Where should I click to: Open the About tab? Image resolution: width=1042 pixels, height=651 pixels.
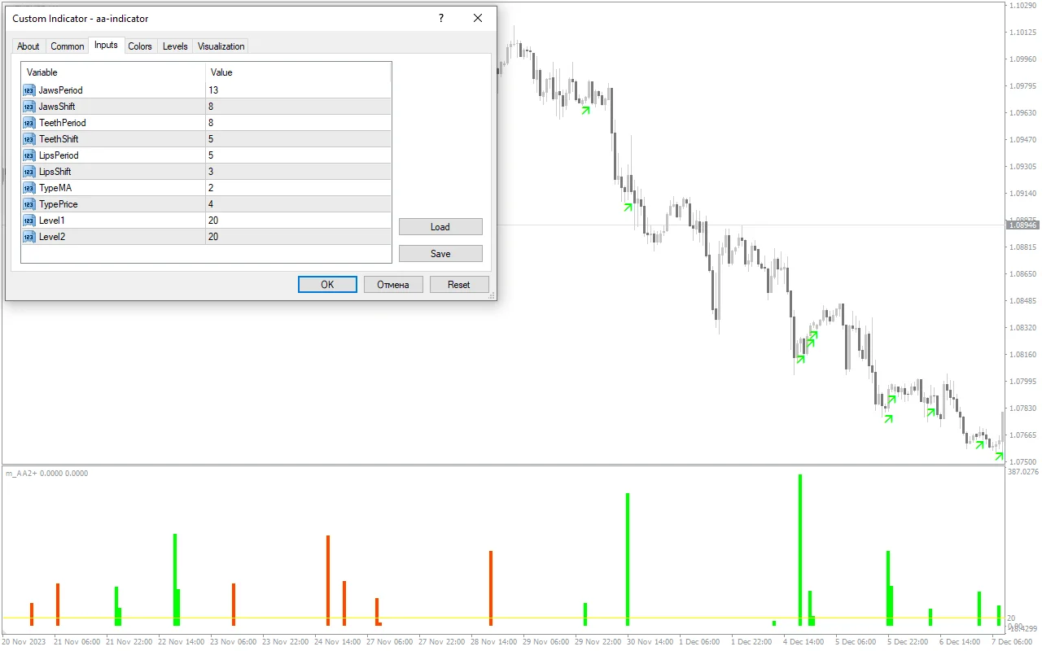coord(28,46)
